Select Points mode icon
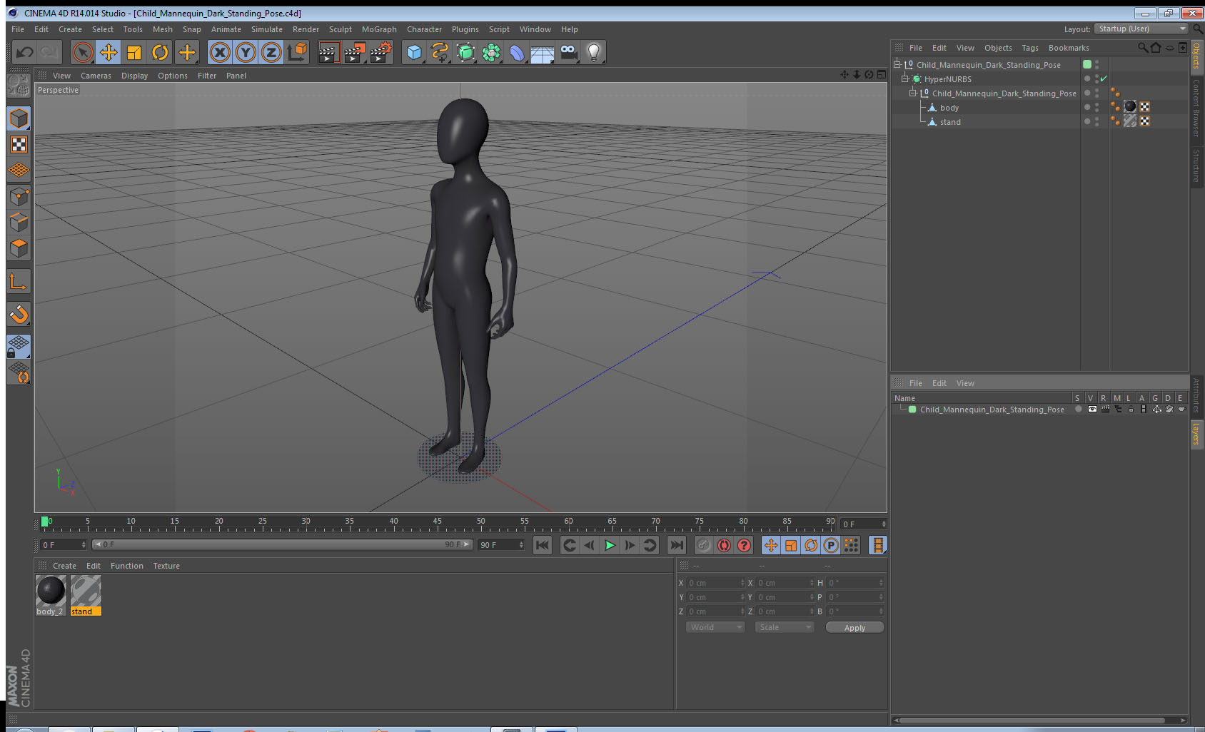Image resolution: width=1205 pixels, height=732 pixels. [19, 196]
